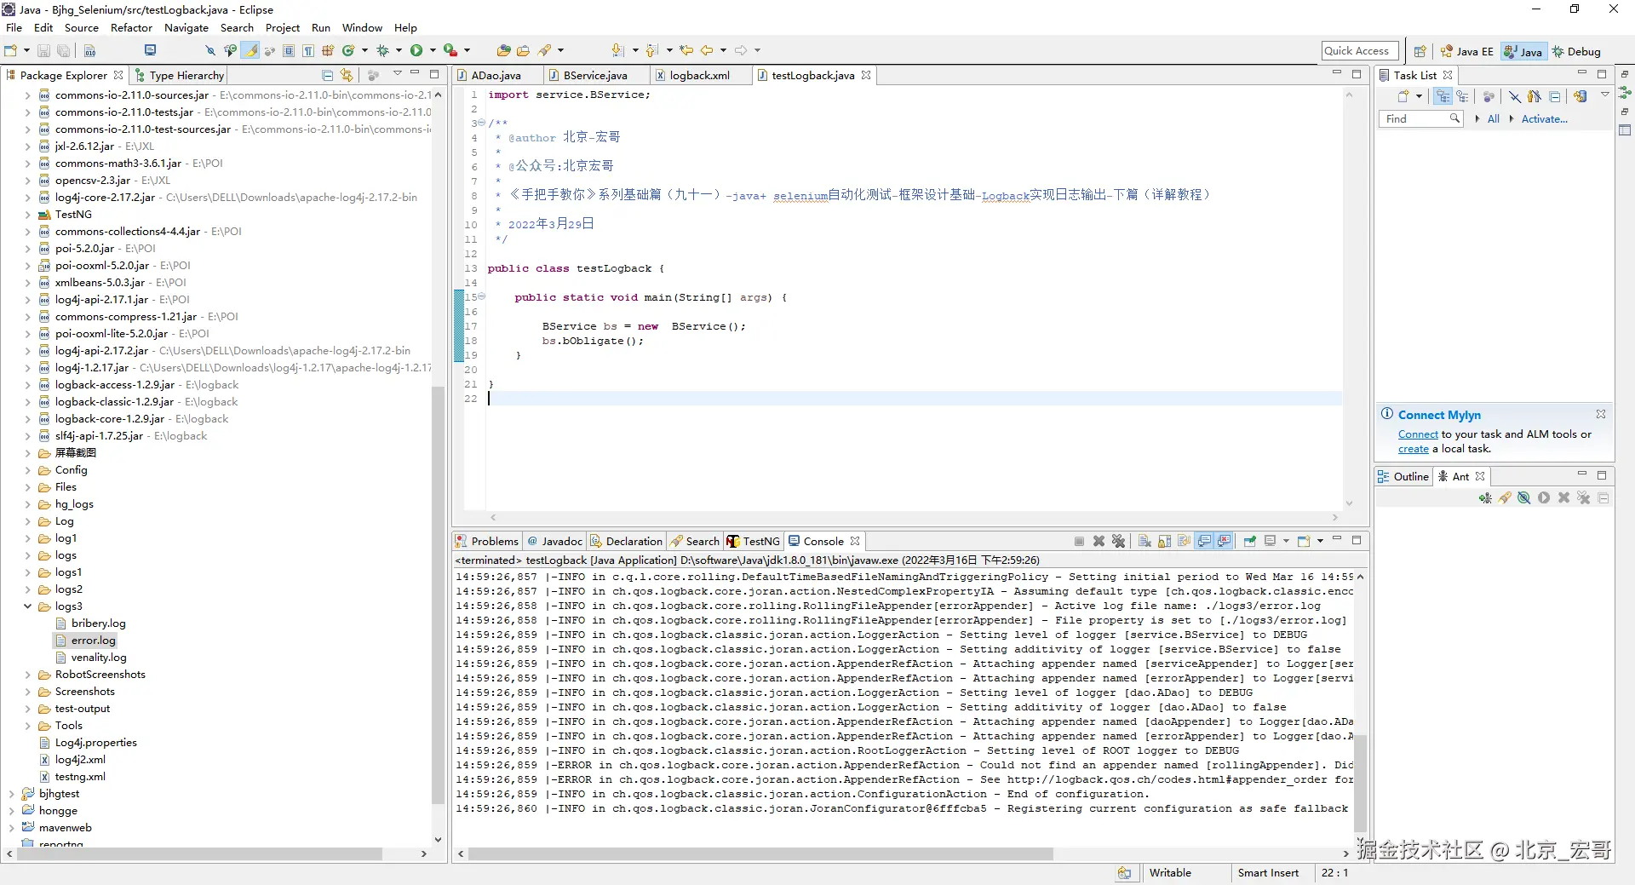This screenshot has width=1635, height=885.
Task: Click Add Buildfiles icon in Ant view
Action: 1485,498
